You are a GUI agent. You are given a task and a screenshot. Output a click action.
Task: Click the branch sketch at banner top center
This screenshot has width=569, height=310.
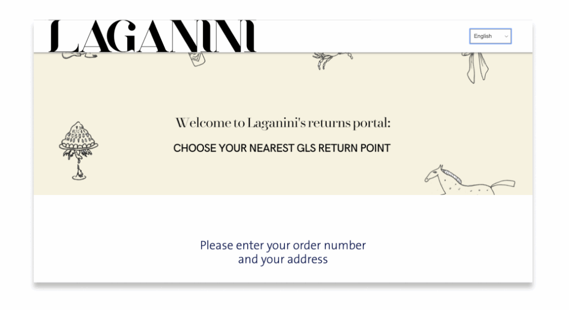pyautogui.click(x=331, y=59)
